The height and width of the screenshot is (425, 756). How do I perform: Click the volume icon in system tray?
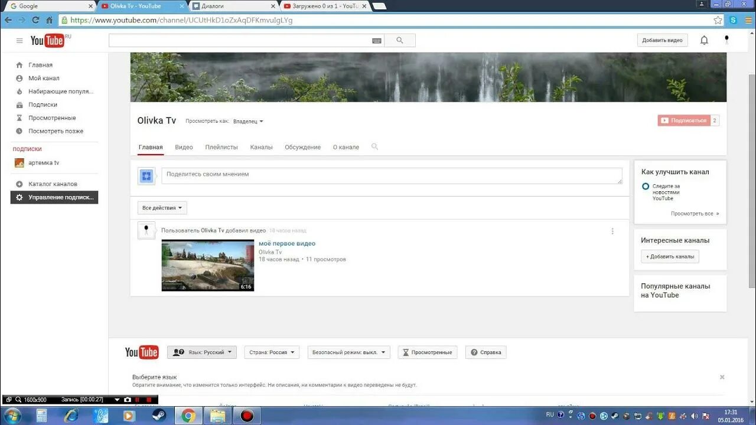point(693,416)
